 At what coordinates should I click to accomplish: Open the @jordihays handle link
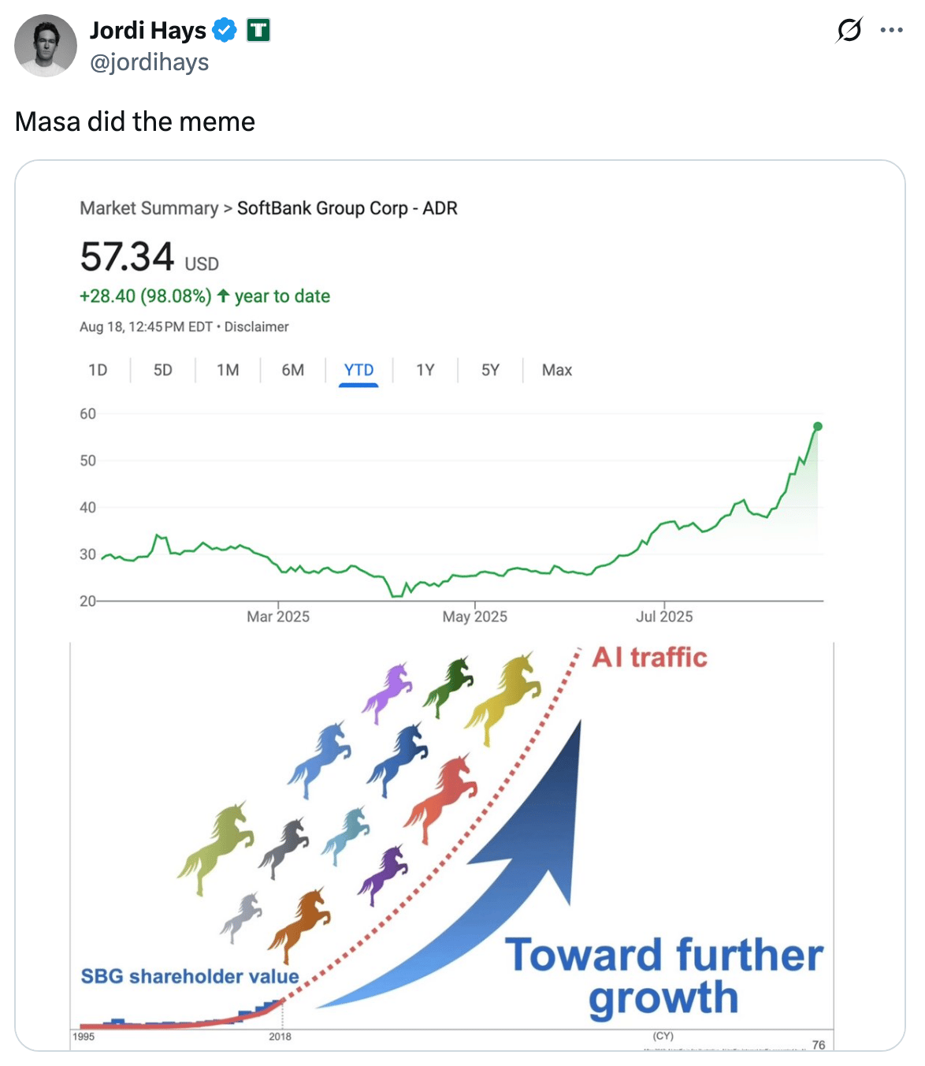[x=149, y=62]
